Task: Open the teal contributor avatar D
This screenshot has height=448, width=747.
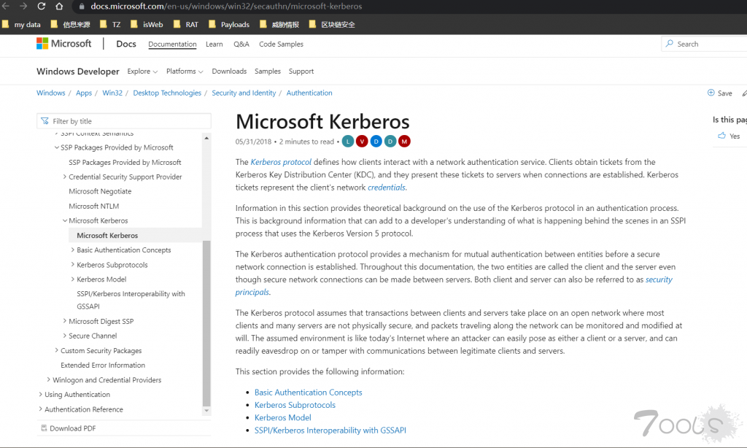Action: pos(390,142)
